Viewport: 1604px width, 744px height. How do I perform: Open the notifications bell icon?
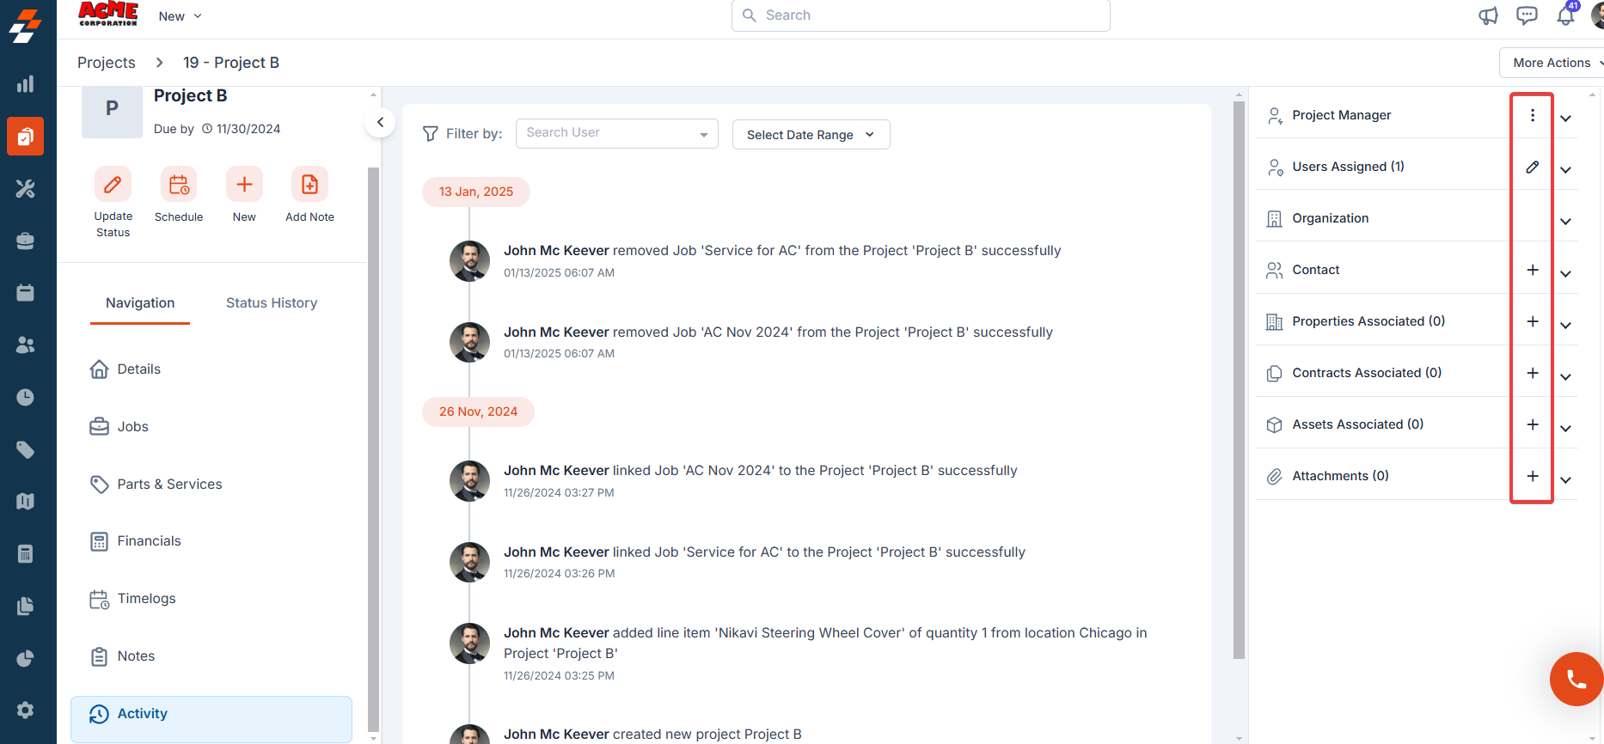(1566, 15)
